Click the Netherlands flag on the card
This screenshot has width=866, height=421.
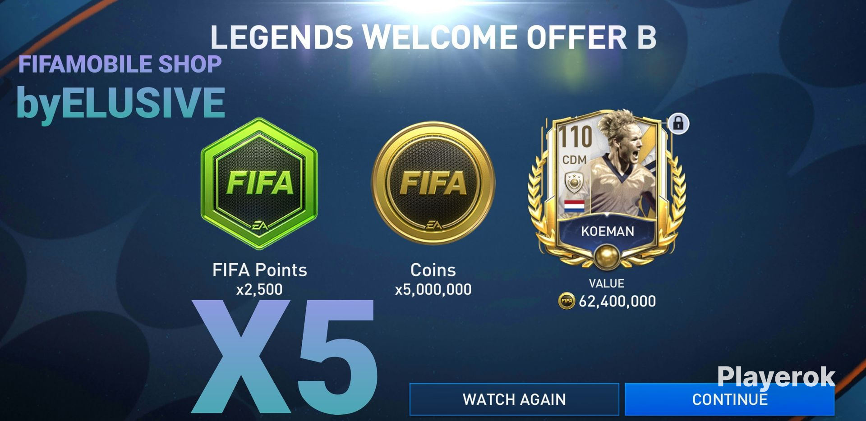tap(574, 206)
